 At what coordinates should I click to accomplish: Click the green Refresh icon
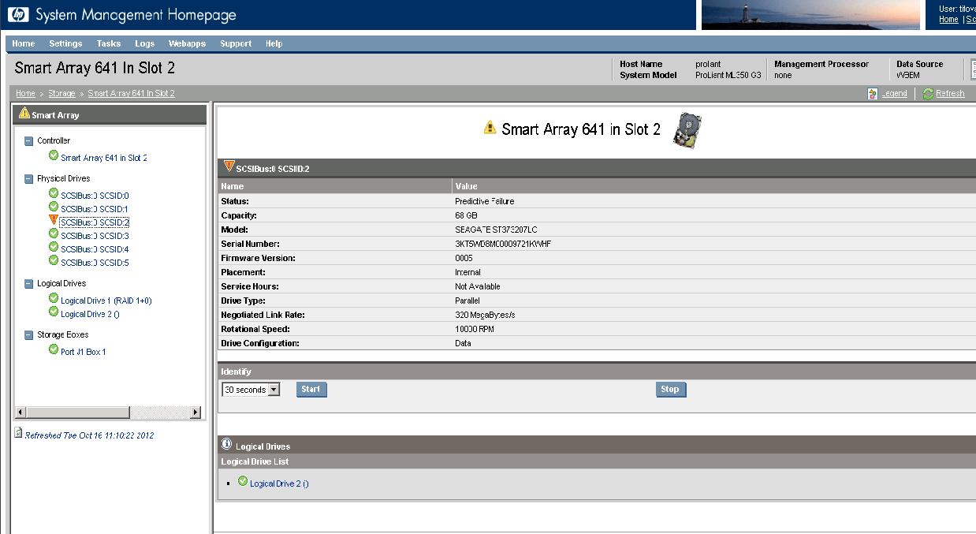point(928,93)
